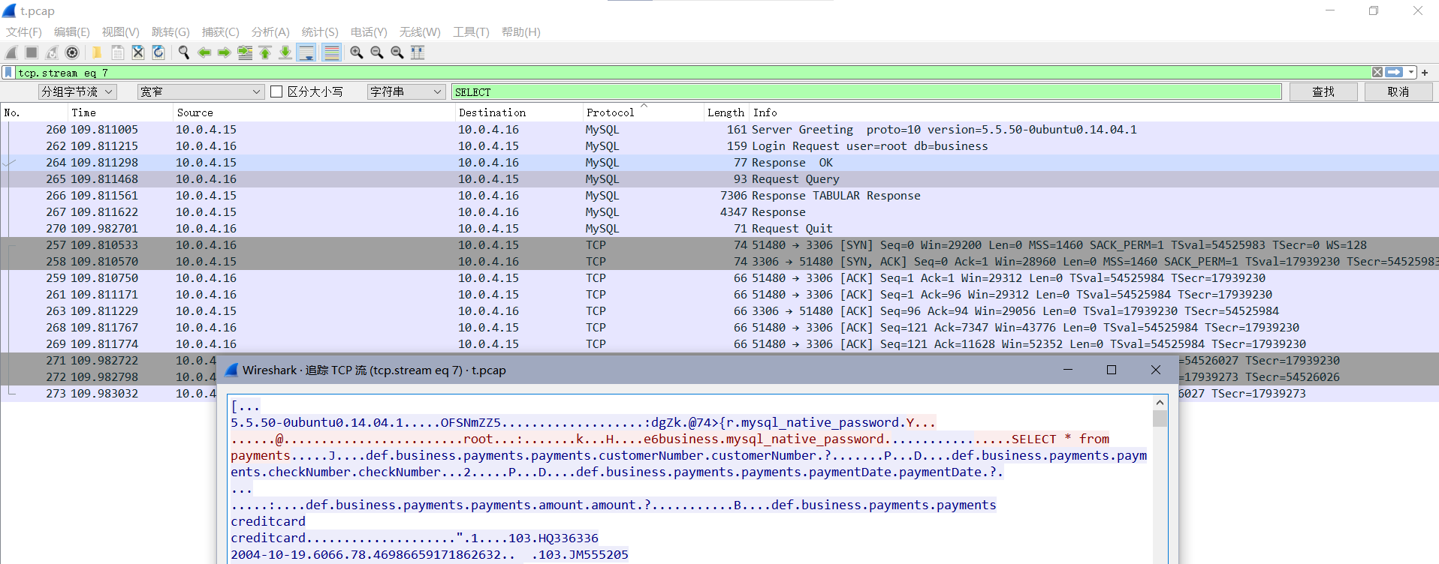Toggle packet list colorization
The image size is (1439, 564).
(x=331, y=52)
